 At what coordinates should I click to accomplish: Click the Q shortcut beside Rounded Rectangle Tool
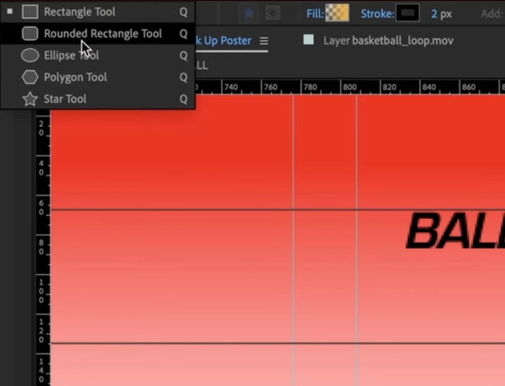click(184, 33)
